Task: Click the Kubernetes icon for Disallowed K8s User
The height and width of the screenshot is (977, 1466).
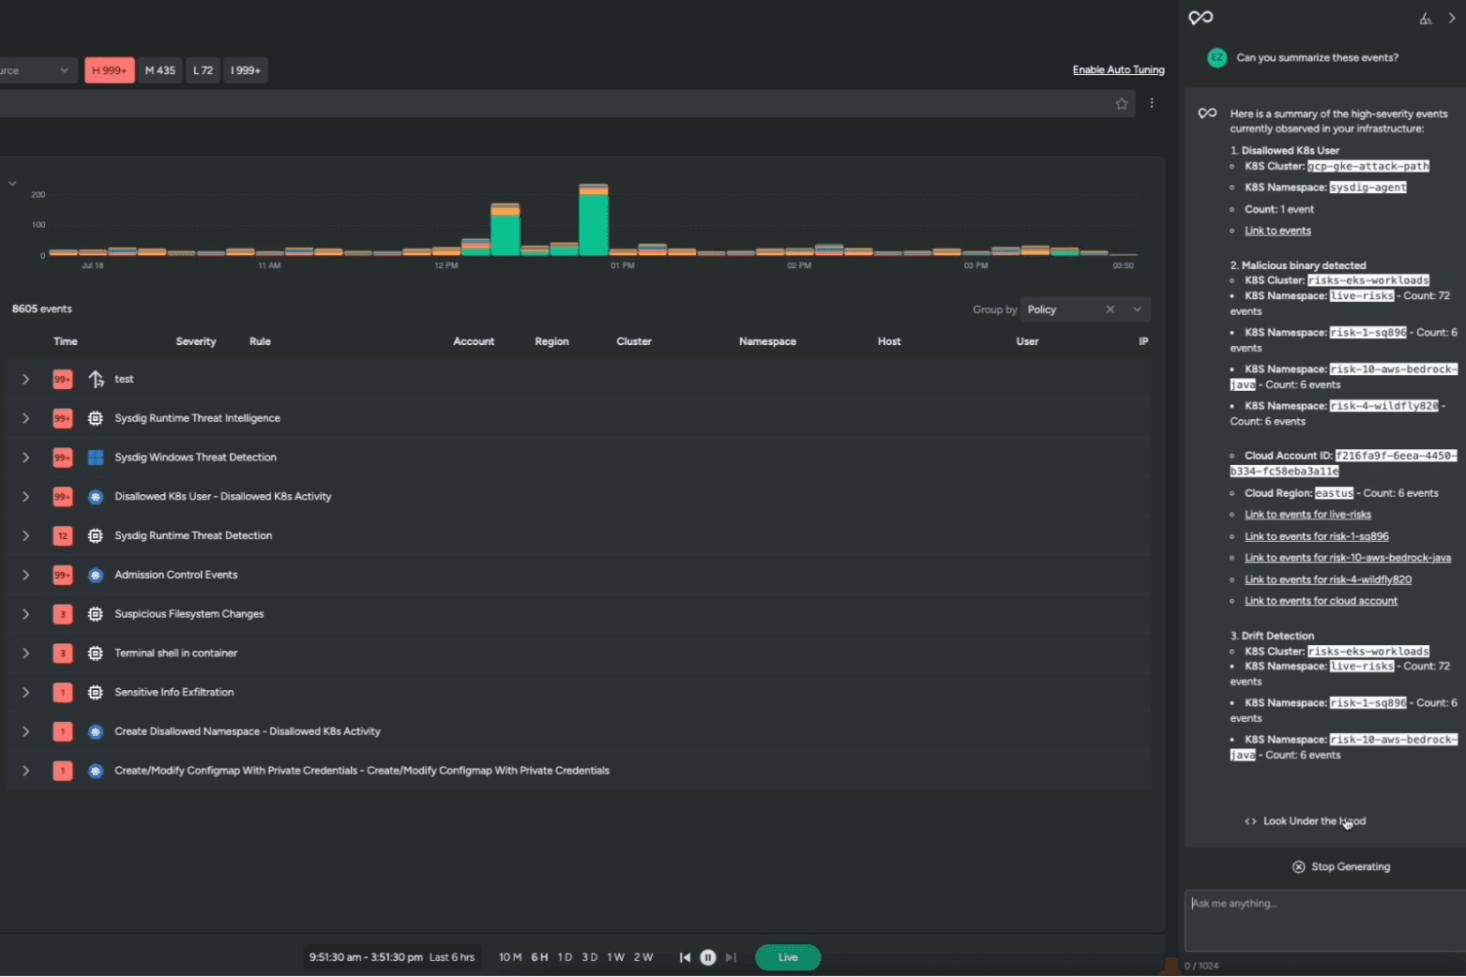Action: click(96, 497)
